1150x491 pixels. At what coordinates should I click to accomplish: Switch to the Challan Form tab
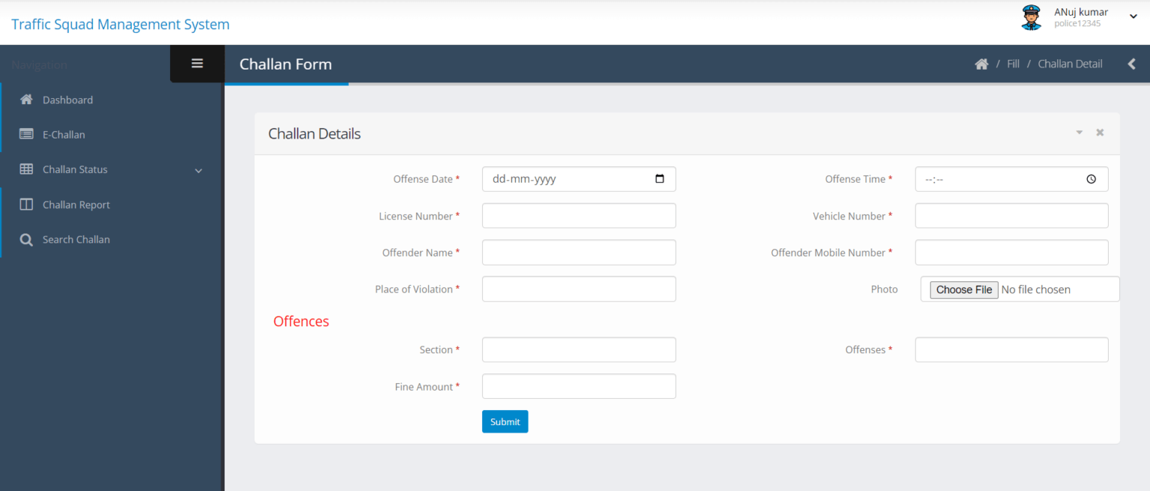point(285,64)
